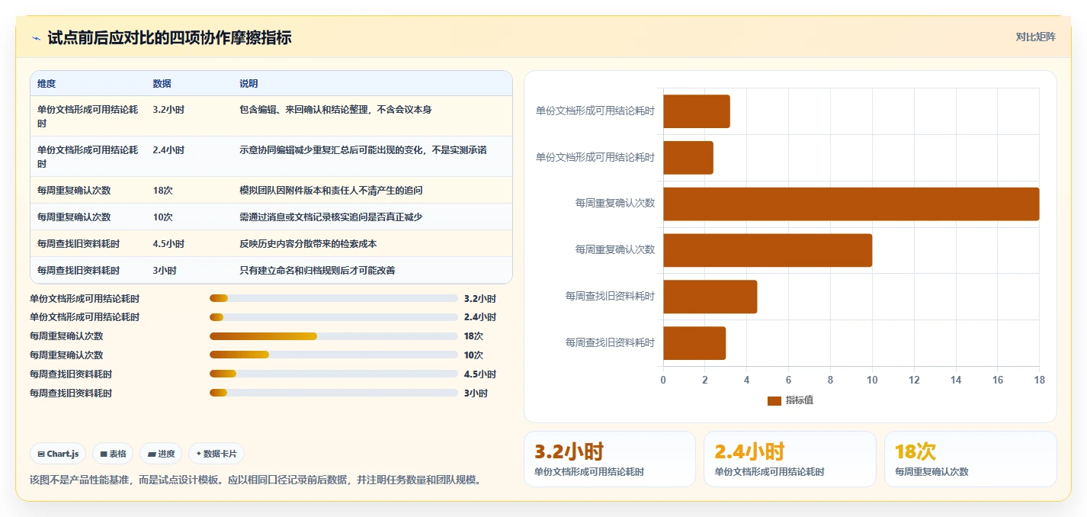Select the 表格 chip
This screenshot has width=1087, height=517.
pyautogui.click(x=113, y=454)
